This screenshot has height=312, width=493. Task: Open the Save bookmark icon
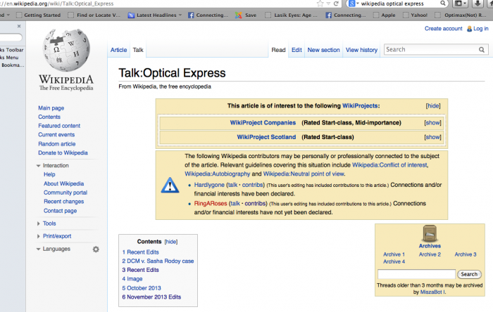(239, 15)
